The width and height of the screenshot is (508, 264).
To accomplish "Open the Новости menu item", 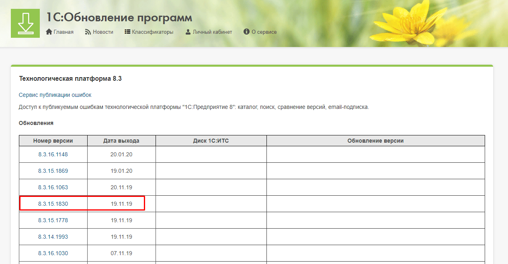I will tap(103, 32).
